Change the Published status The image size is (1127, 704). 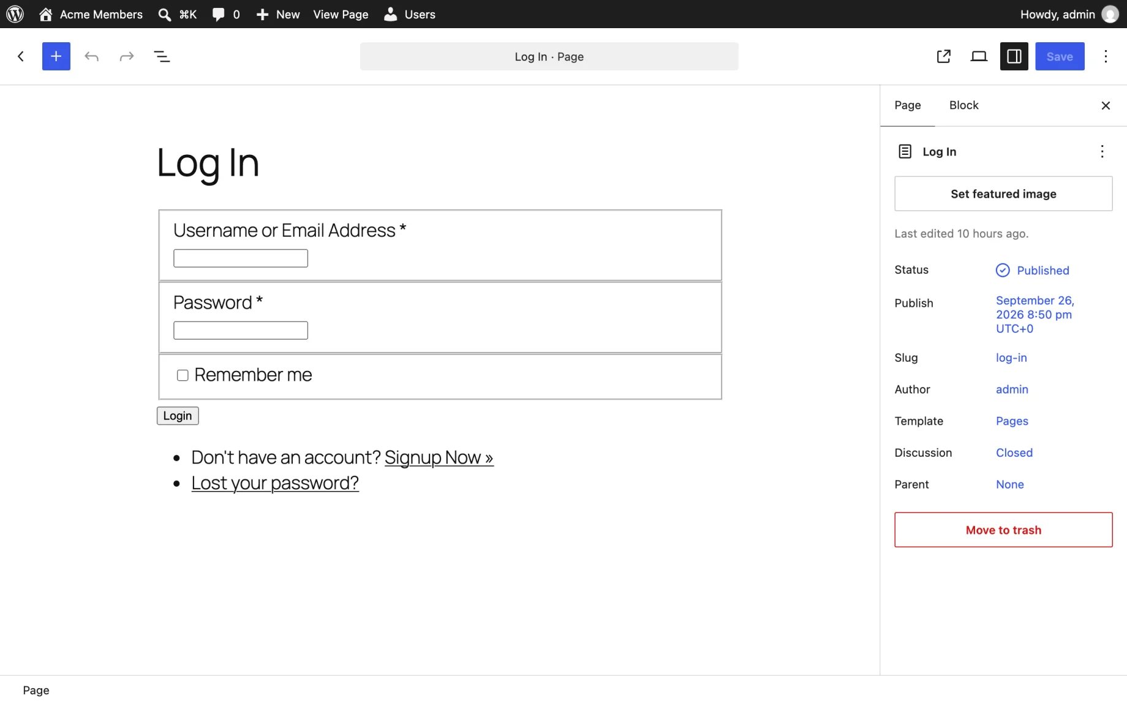coord(1033,271)
